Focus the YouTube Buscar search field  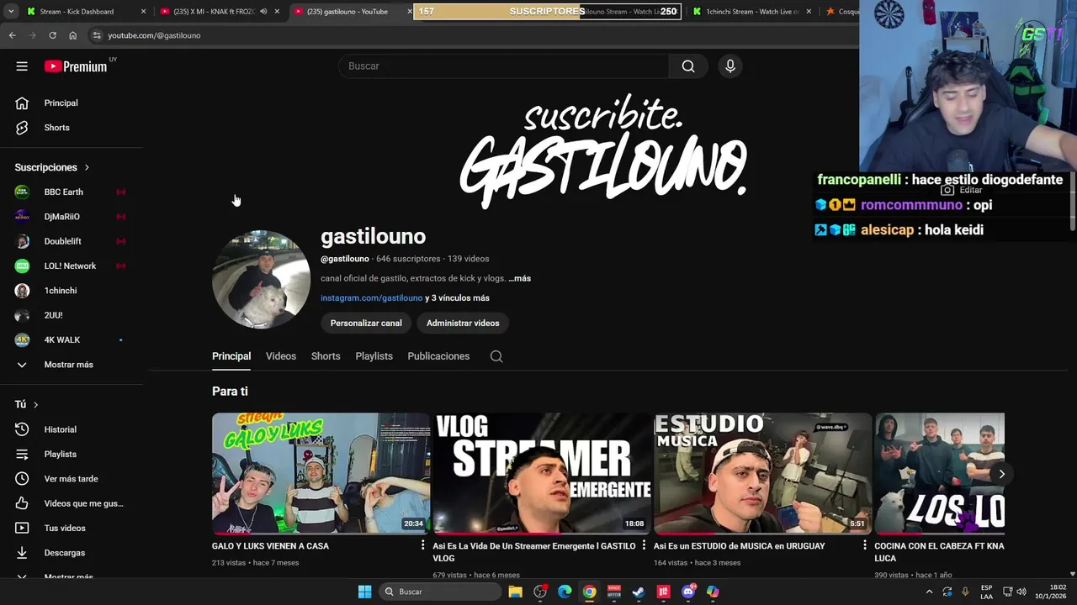(x=503, y=66)
